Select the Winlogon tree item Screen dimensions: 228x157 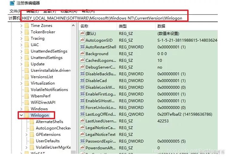click(40, 115)
